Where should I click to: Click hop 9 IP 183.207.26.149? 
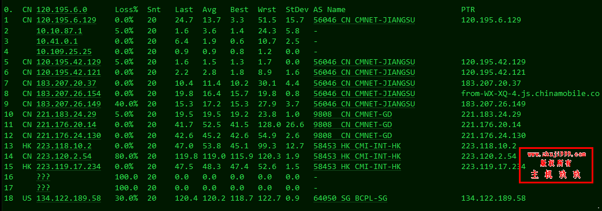(x=69, y=103)
